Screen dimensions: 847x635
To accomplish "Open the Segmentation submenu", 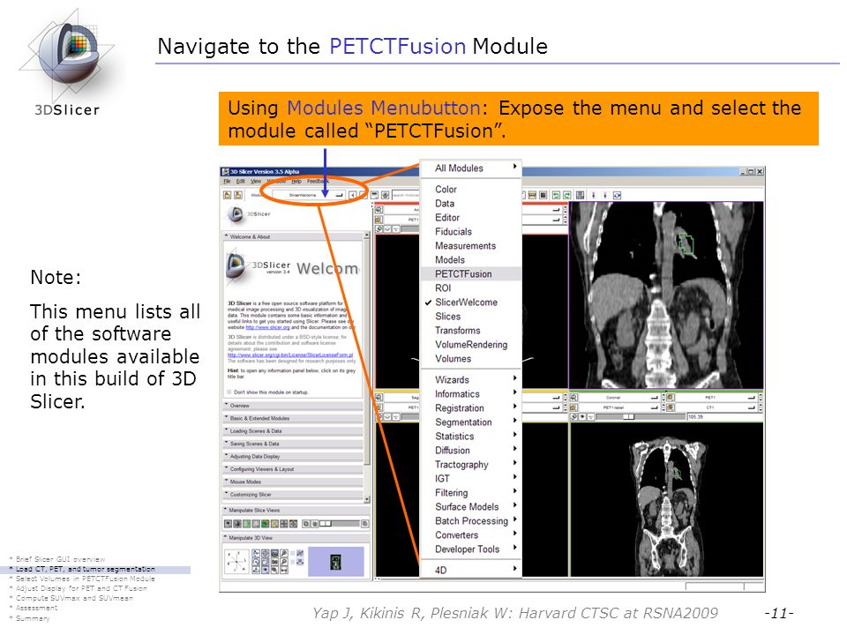I will tap(470, 422).
